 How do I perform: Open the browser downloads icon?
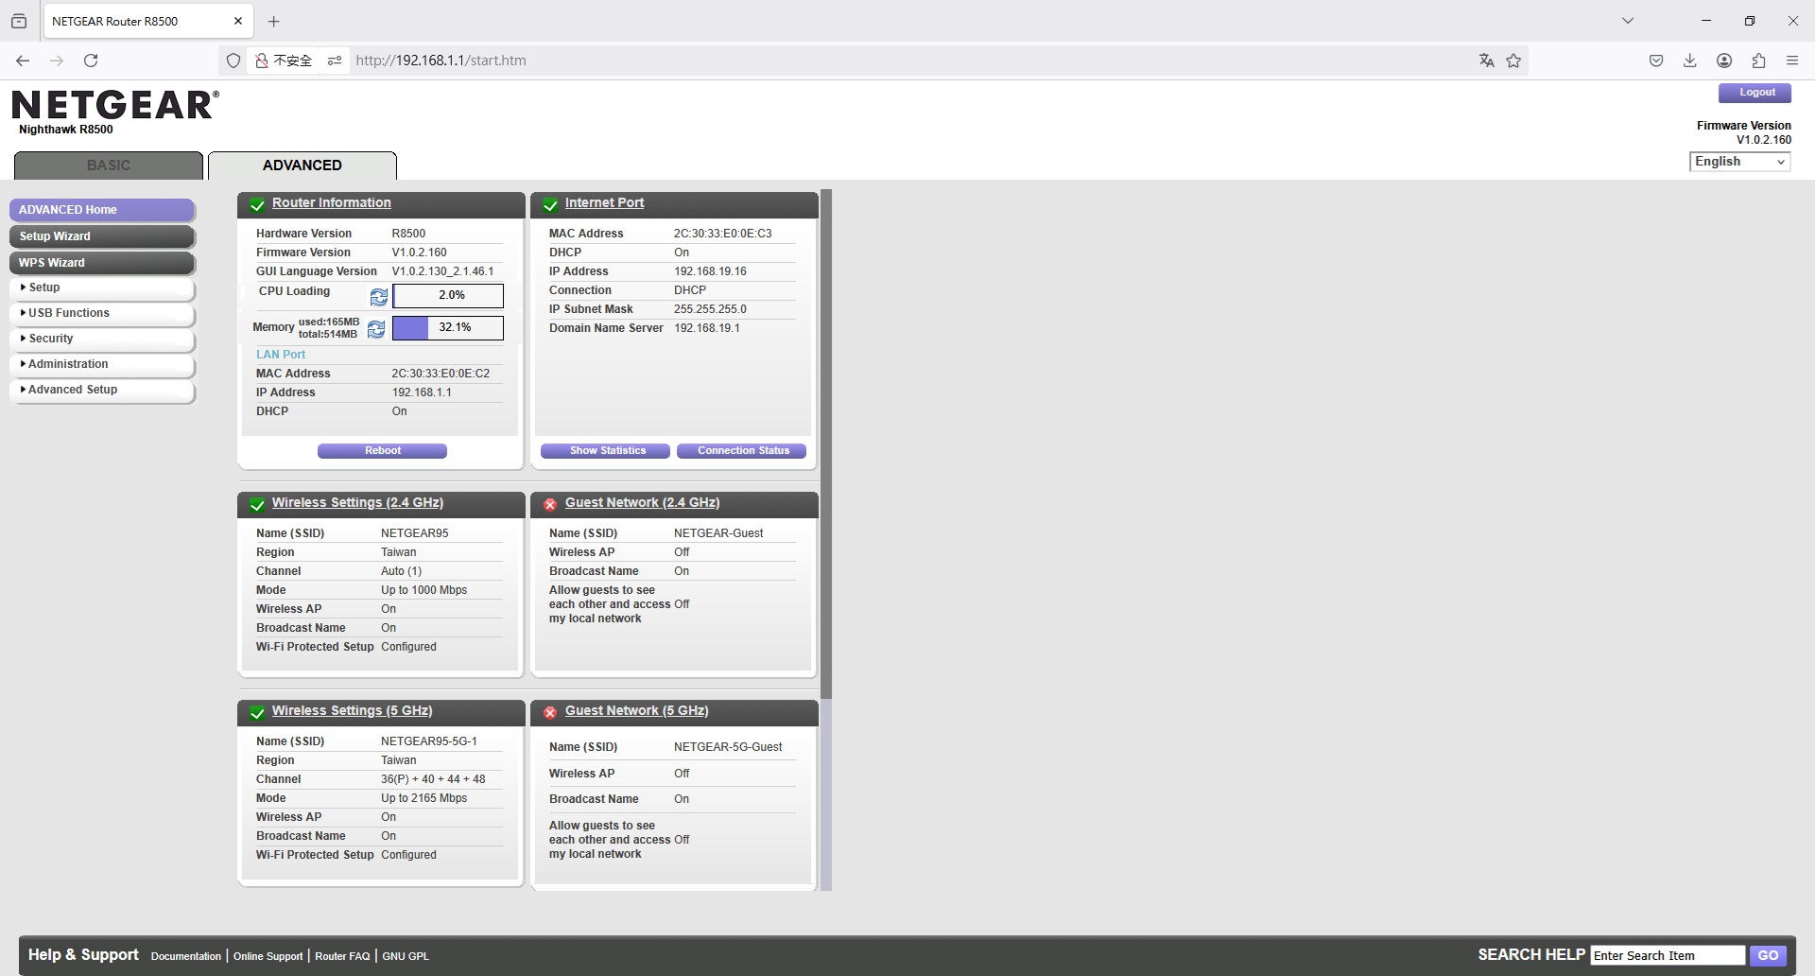tap(1690, 61)
